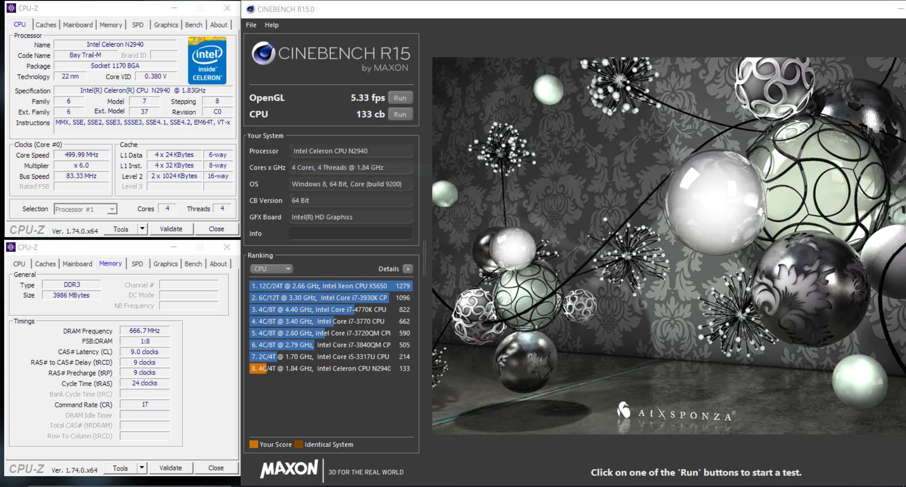Open the SPD tab in top CPU-Z window

tap(138, 25)
